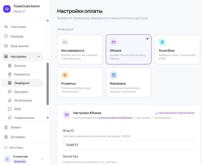Click the ЮKassa card icon in provider tile
Screen dimensions: 202x165
tap(114, 42)
